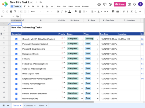Open the account avatar A
The height and width of the screenshot is (108, 145).
(x=140, y=4)
